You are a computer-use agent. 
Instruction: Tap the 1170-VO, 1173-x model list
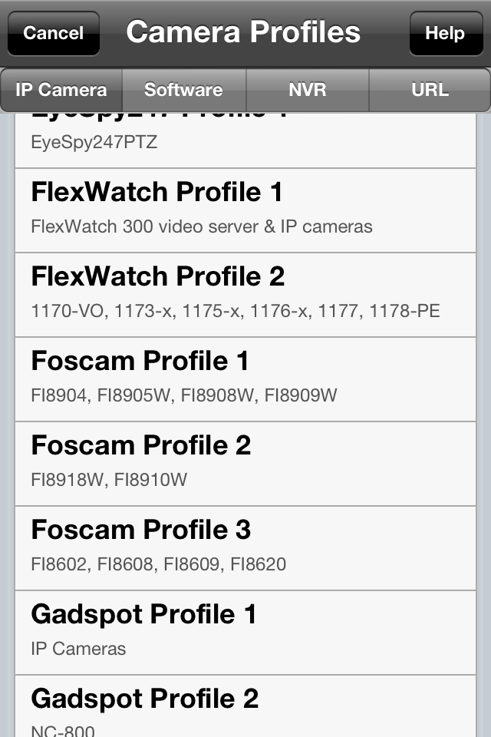pyautogui.click(x=236, y=311)
